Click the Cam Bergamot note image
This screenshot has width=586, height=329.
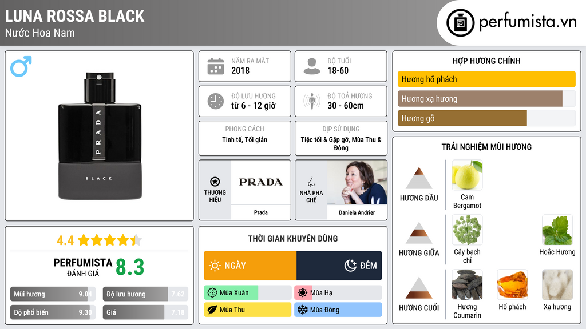467,175
